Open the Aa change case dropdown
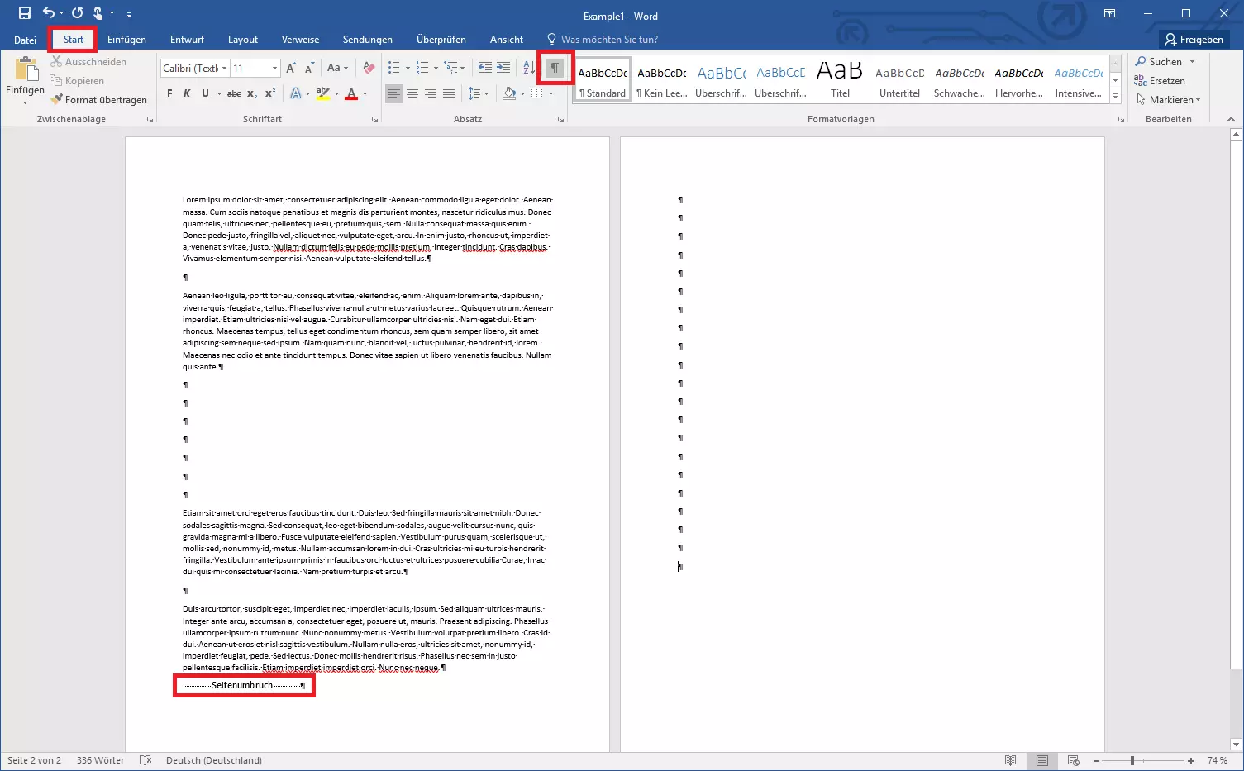The image size is (1244, 771). tap(337, 68)
